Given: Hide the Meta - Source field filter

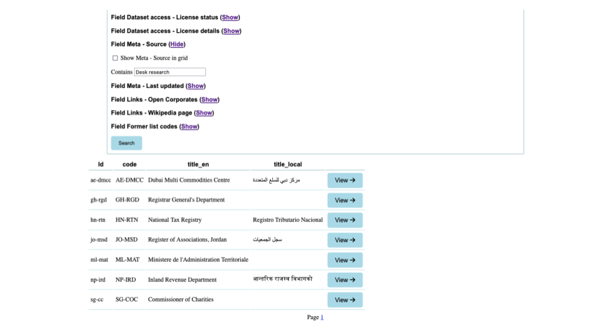Looking at the screenshot, I should [177, 45].
